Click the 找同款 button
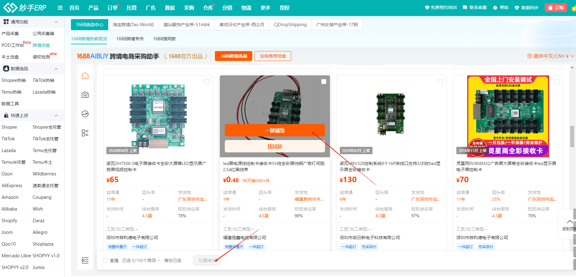This screenshot has width=576, height=277. coord(275,147)
